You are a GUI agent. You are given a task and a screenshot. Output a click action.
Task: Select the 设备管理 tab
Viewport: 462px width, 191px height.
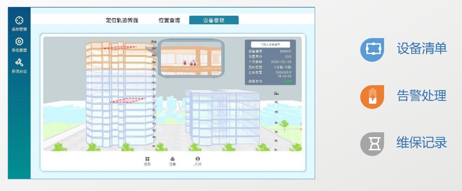coord(214,20)
